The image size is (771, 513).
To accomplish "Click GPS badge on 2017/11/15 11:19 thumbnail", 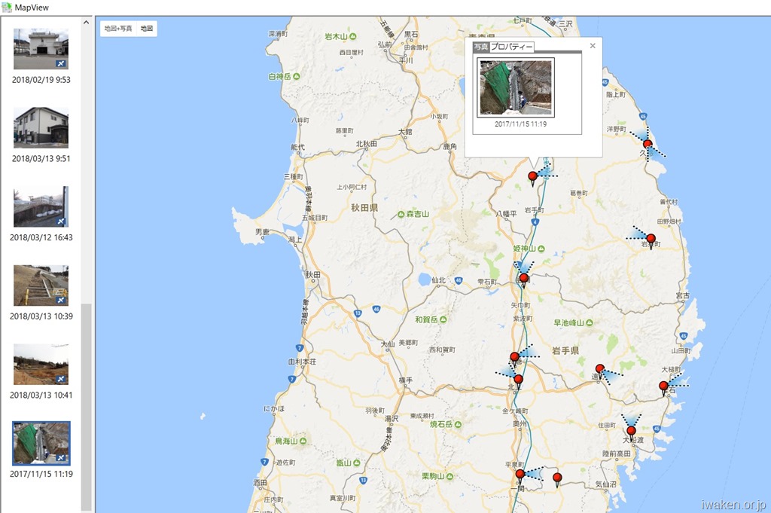I will point(60,458).
